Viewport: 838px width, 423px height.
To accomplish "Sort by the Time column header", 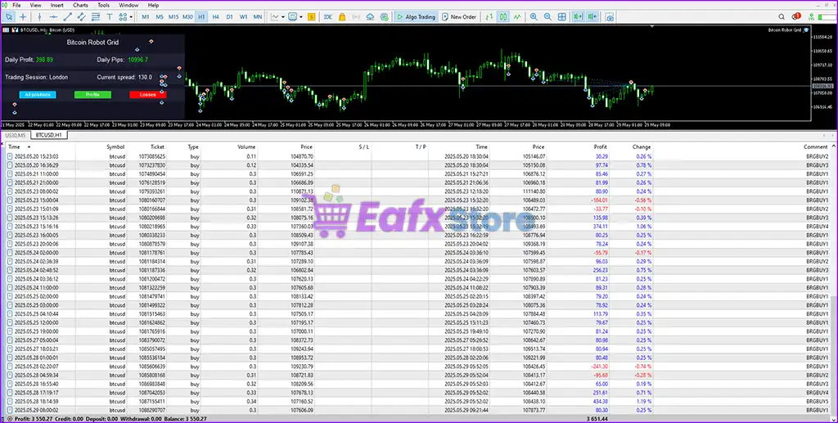I will click(x=15, y=147).
